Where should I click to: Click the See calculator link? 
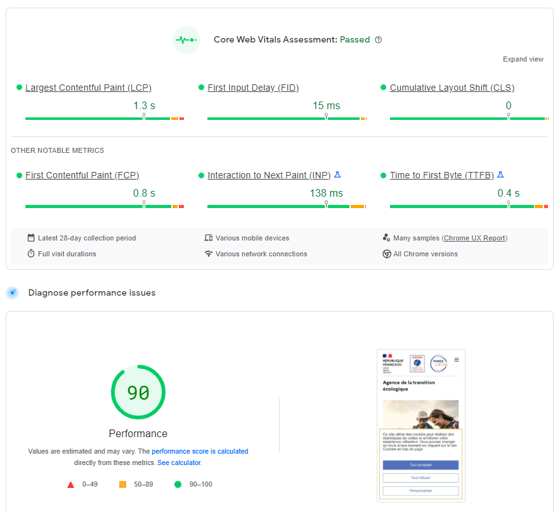[x=179, y=462]
